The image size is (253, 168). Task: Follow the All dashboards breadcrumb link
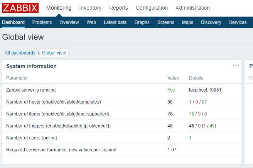[x=20, y=53]
